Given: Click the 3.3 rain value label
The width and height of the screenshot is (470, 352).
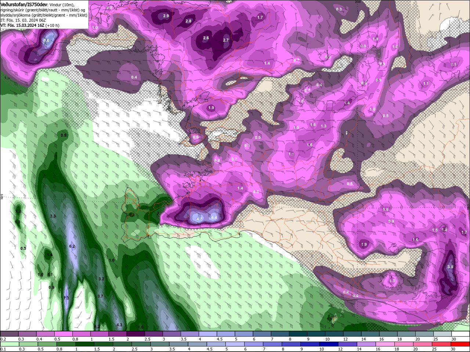Looking at the screenshot, I should pos(53,216).
